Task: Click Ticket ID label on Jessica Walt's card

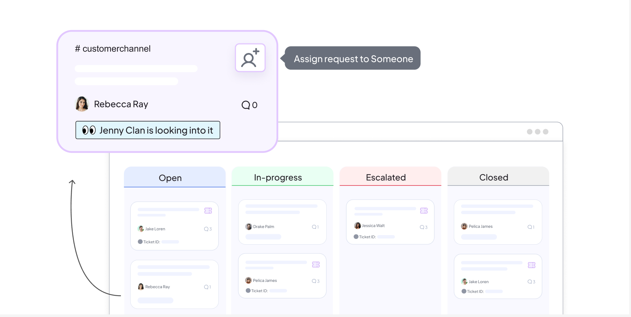Action: coord(367,237)
